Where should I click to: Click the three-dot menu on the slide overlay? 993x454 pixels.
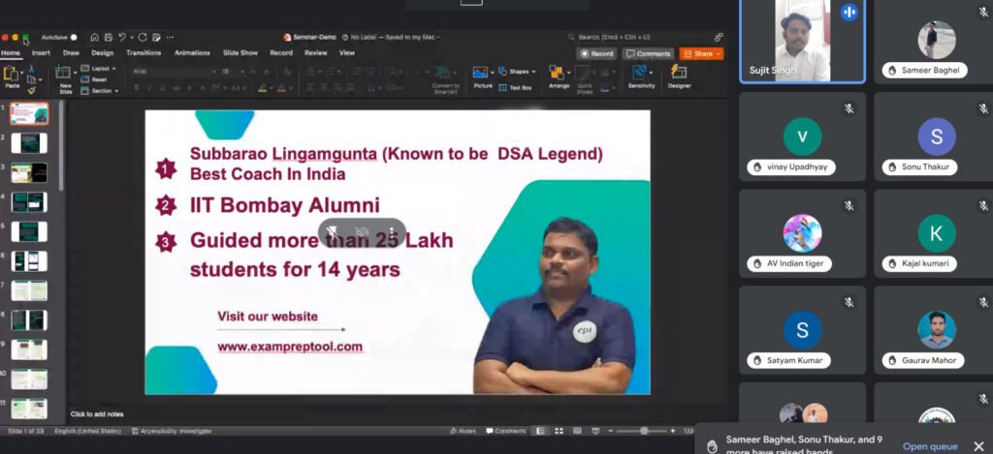392,232
